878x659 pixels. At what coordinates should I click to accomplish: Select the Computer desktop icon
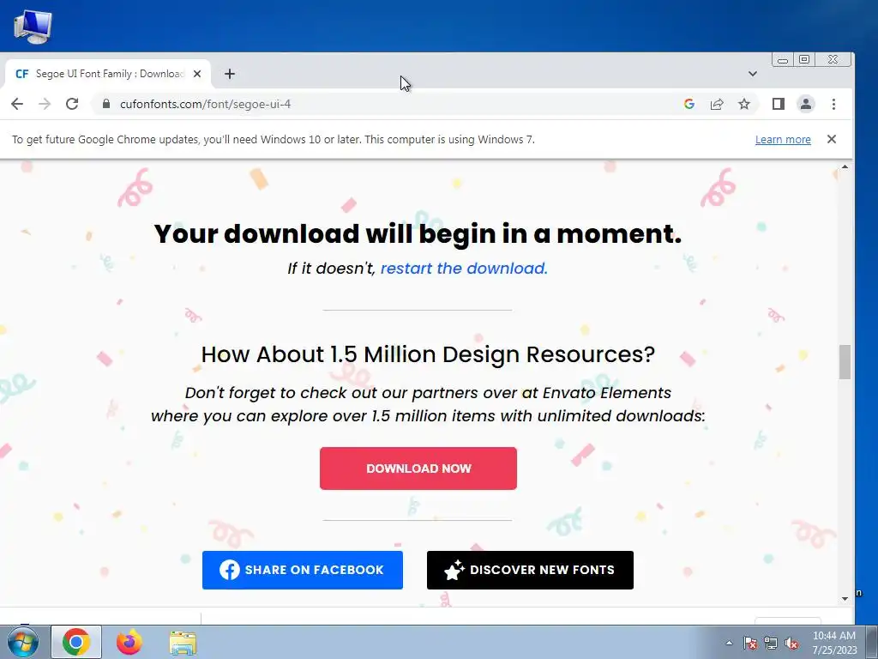(x=33, y=27)
